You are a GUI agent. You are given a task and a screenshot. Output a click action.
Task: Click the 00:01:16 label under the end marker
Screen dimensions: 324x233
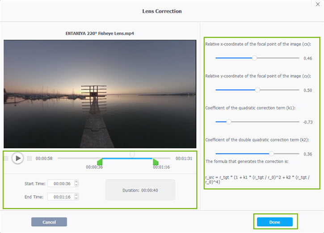click(x=161, y=167)
